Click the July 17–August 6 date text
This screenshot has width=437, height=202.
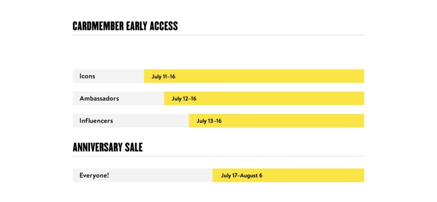pos(242,176)
